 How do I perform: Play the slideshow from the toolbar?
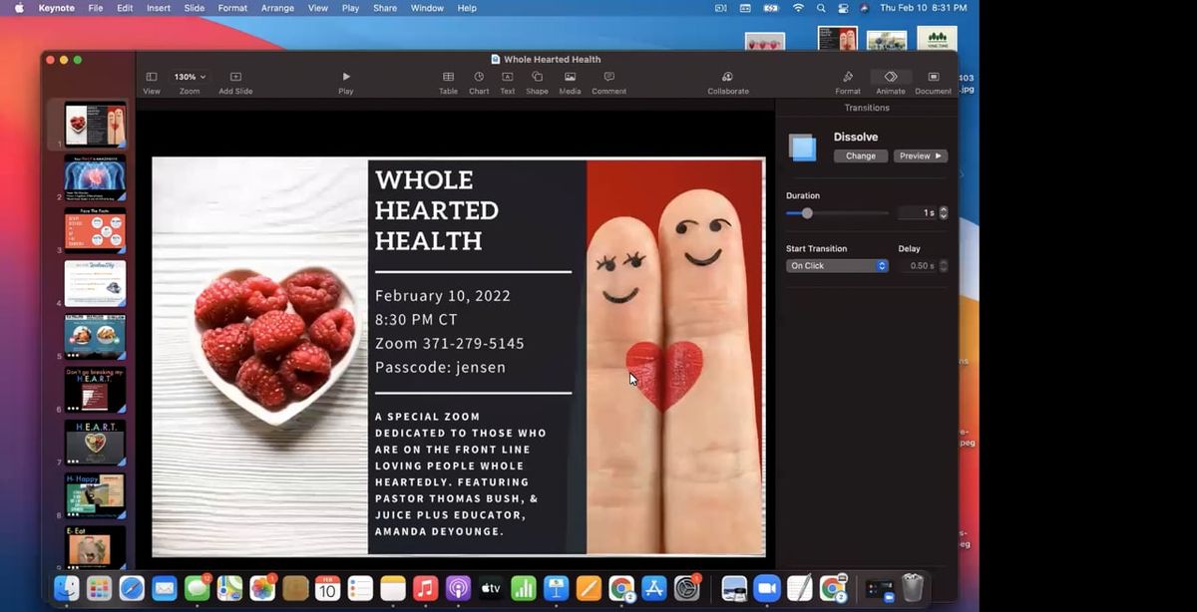pos(346,83)
